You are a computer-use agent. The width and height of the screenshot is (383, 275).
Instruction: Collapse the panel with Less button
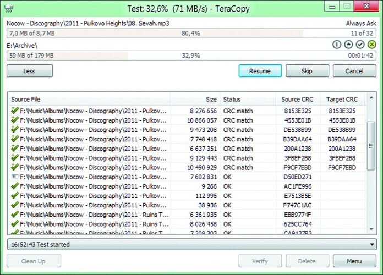[x=30, y=71]
